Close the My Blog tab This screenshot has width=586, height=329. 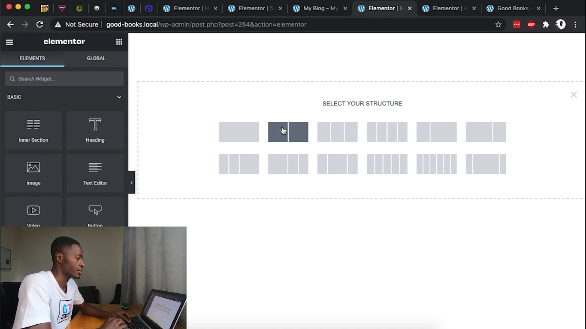pyautogui.click(x=345, y=8)
